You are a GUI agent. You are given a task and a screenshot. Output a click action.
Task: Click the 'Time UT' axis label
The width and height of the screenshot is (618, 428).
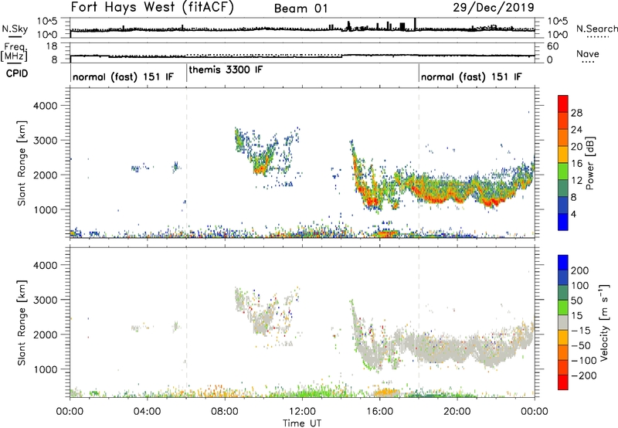(x=302, y=423)
